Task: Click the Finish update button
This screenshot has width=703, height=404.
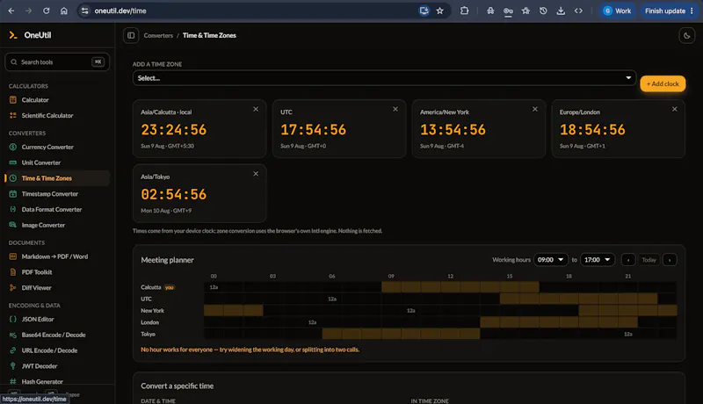Action: click(669, 11)
